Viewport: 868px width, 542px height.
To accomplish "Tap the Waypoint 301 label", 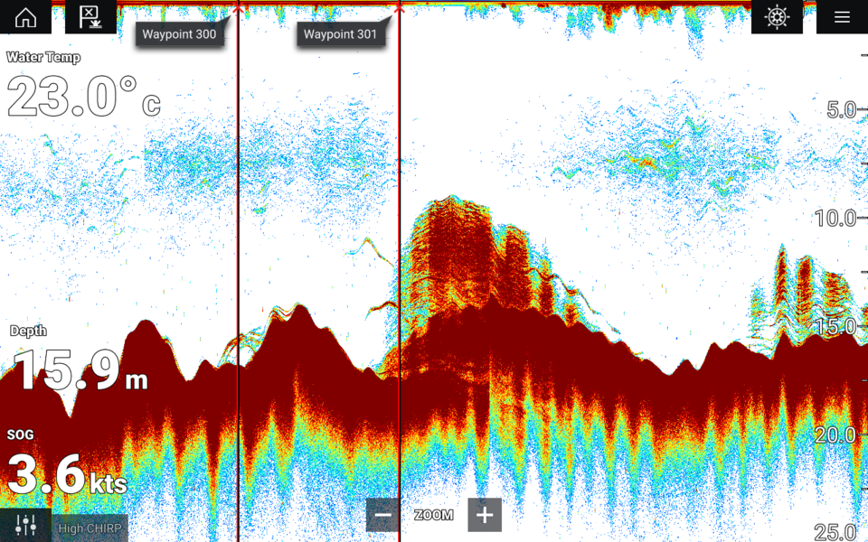I will (x=340, y=34).
